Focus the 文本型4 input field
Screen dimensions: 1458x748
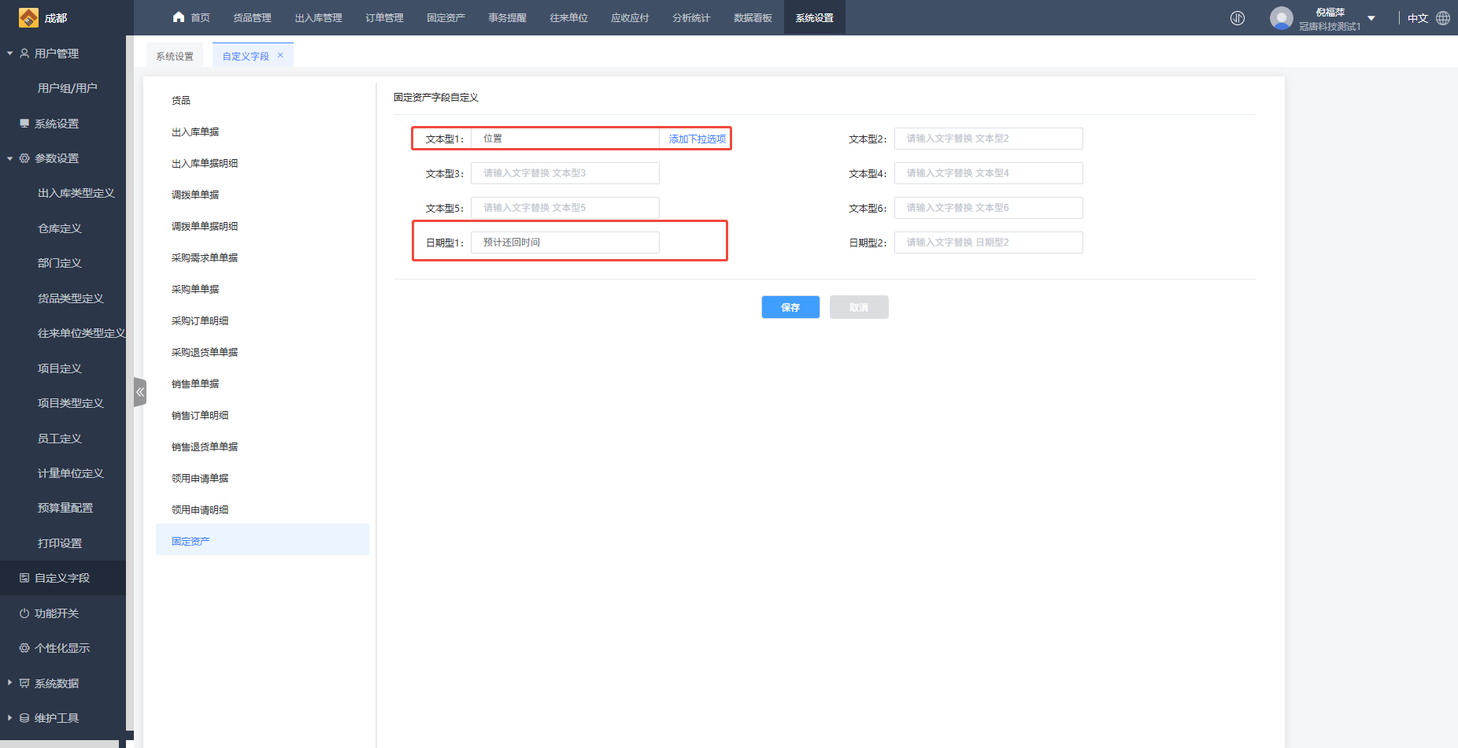click(x=989, y=173)
